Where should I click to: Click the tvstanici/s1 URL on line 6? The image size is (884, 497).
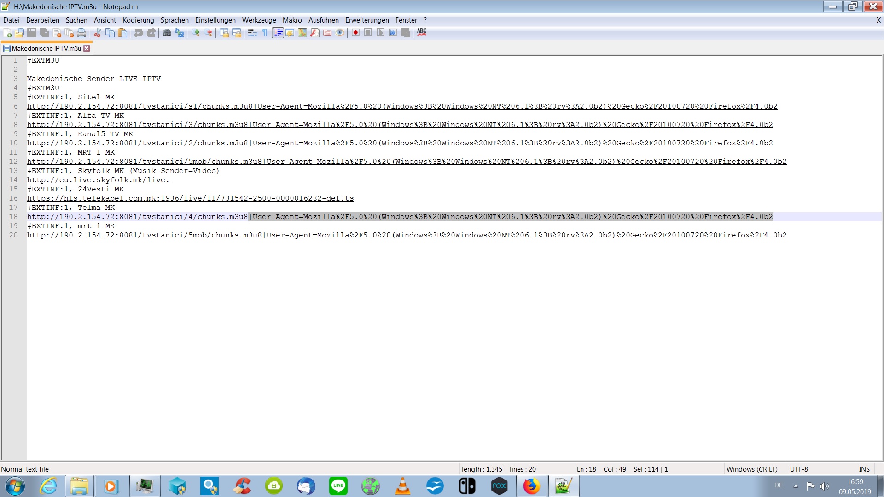(402, 106)
